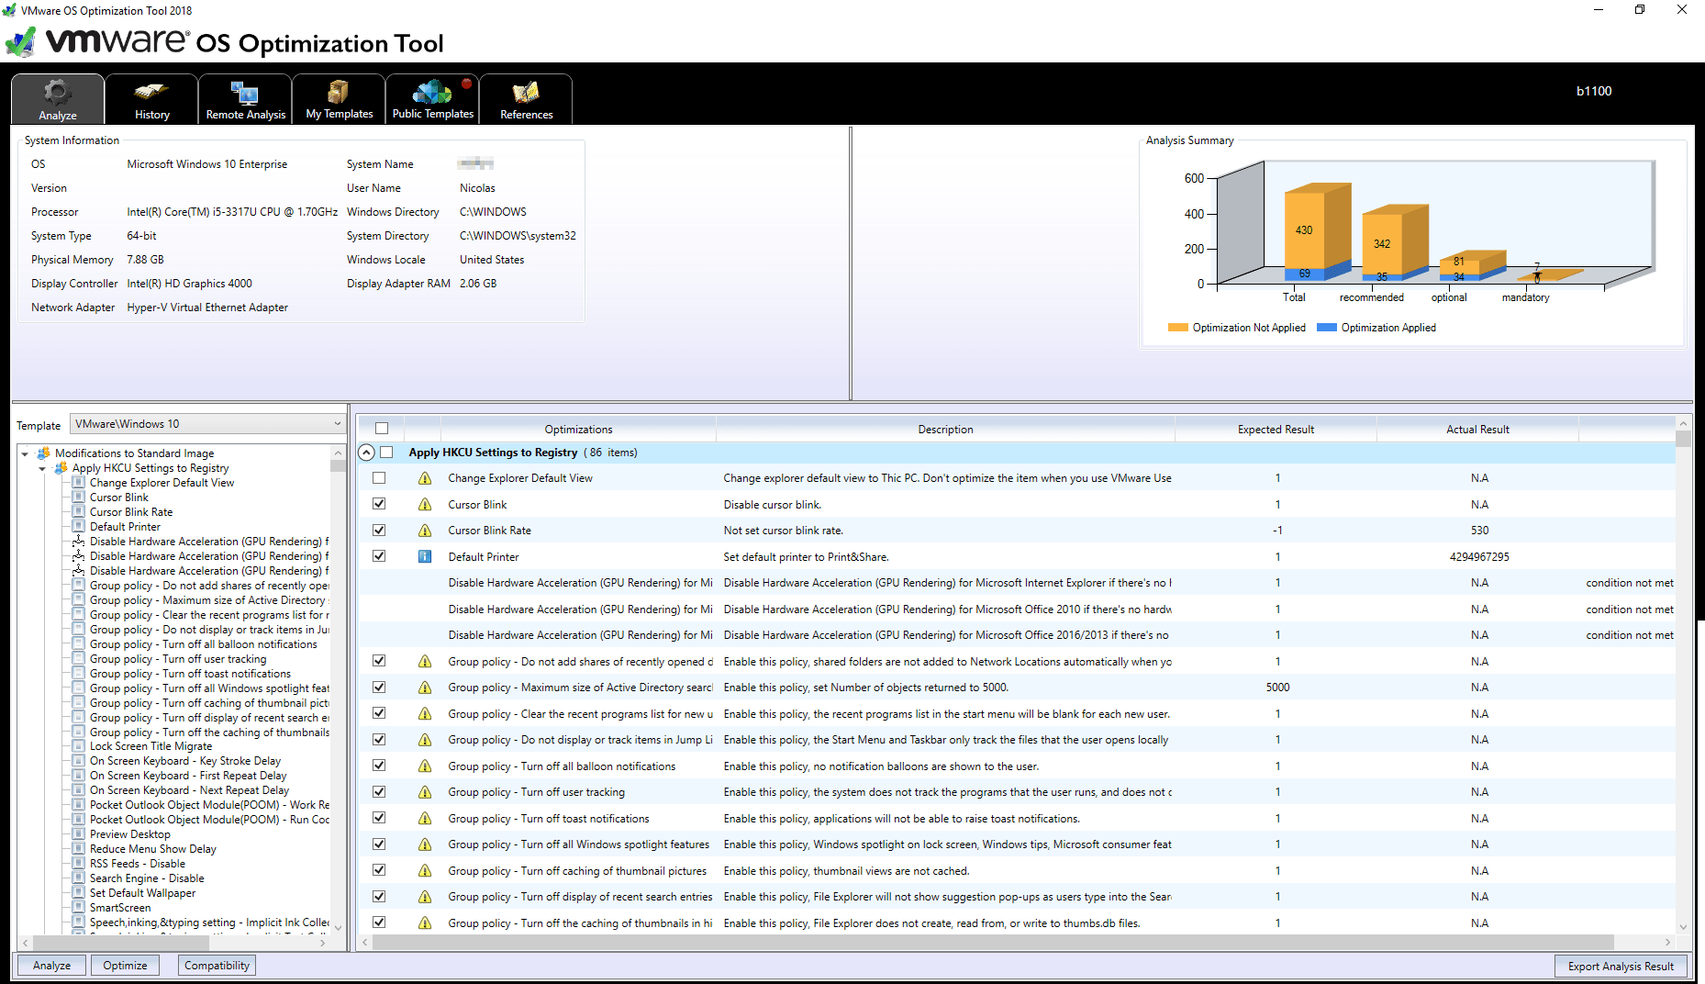This screenshot has width=1705, height=984.
Task: Click document icon beside SmartScreen tree item
Action: [79, 908]
